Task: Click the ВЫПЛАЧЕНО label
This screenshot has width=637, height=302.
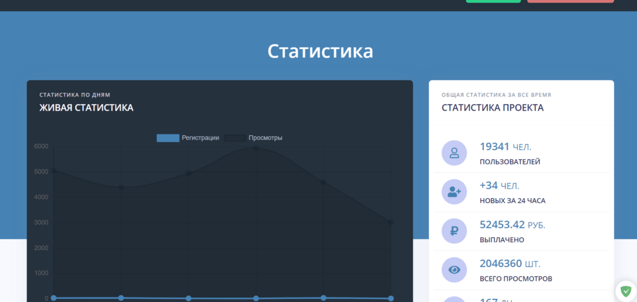Action: [x=502, y=240]
